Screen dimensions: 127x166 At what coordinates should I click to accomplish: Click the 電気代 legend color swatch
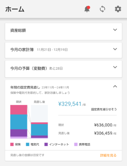(x=27, y=144)
